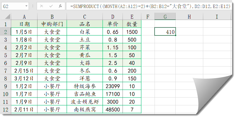Click inside the SUMPRODUCT formula text

pos(150,6)
